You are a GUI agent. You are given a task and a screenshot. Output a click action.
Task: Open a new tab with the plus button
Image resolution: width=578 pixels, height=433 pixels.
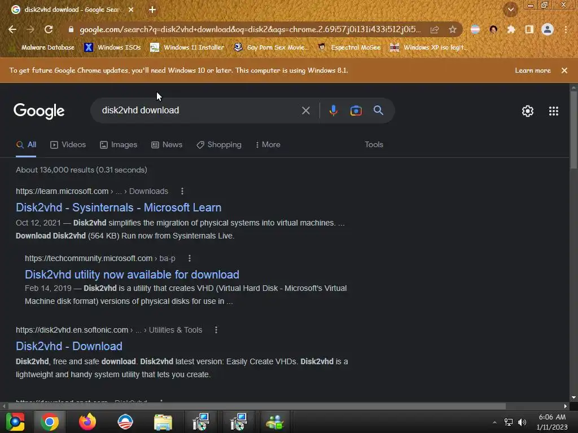[152, 10]
